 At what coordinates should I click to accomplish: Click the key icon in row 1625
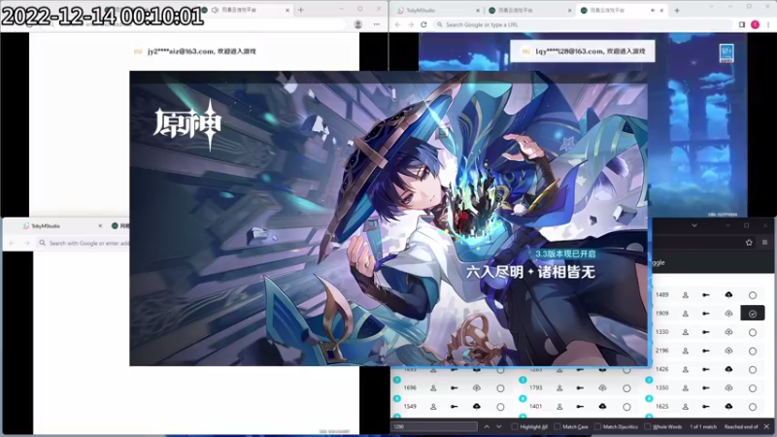coord(706,407)
